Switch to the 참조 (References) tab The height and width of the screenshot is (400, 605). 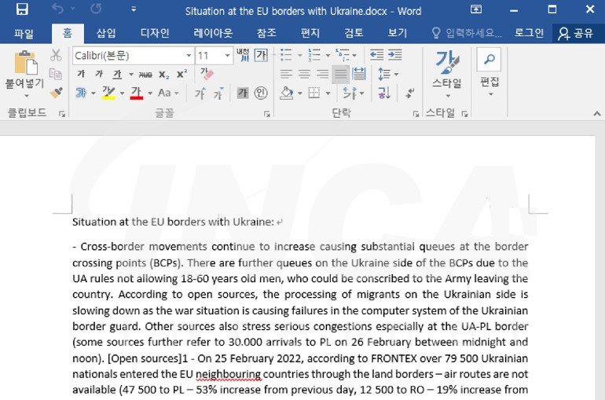pos(266,33)
